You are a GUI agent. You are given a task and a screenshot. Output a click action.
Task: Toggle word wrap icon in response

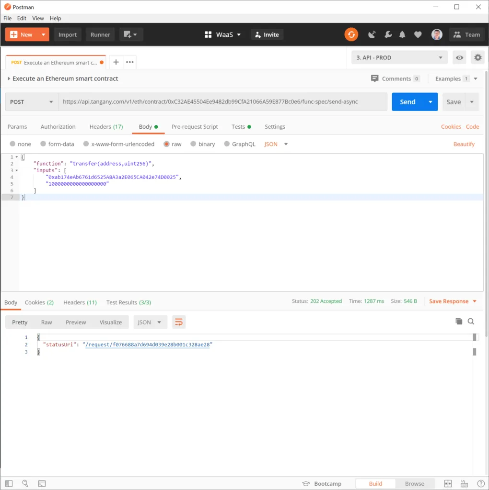(178, 322)
